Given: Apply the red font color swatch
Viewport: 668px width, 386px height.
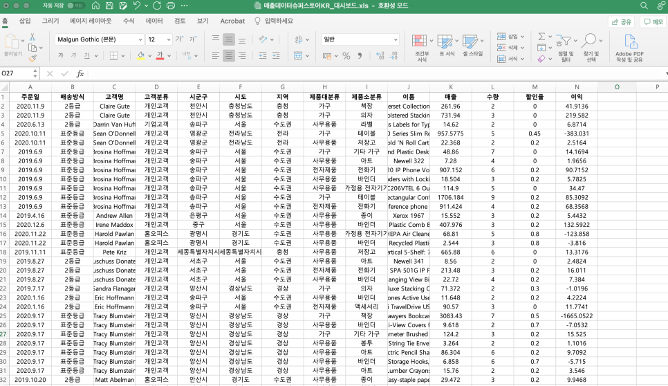Looking at the screenshot, I should click(160, 56).
